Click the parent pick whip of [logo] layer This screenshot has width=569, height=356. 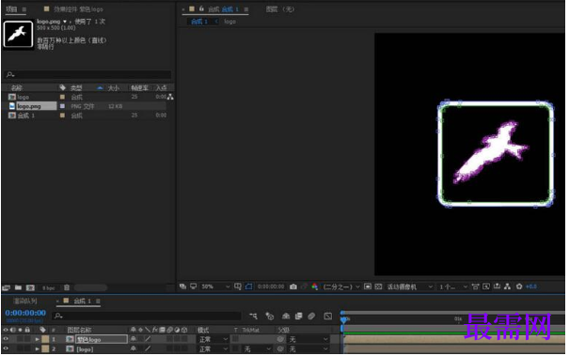[280, 348]
